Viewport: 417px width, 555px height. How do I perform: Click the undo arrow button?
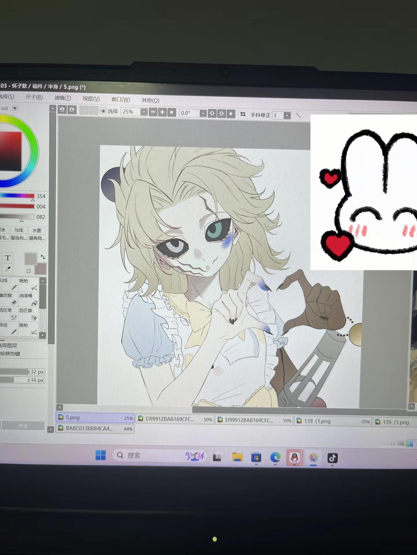[x=62, y=110]
